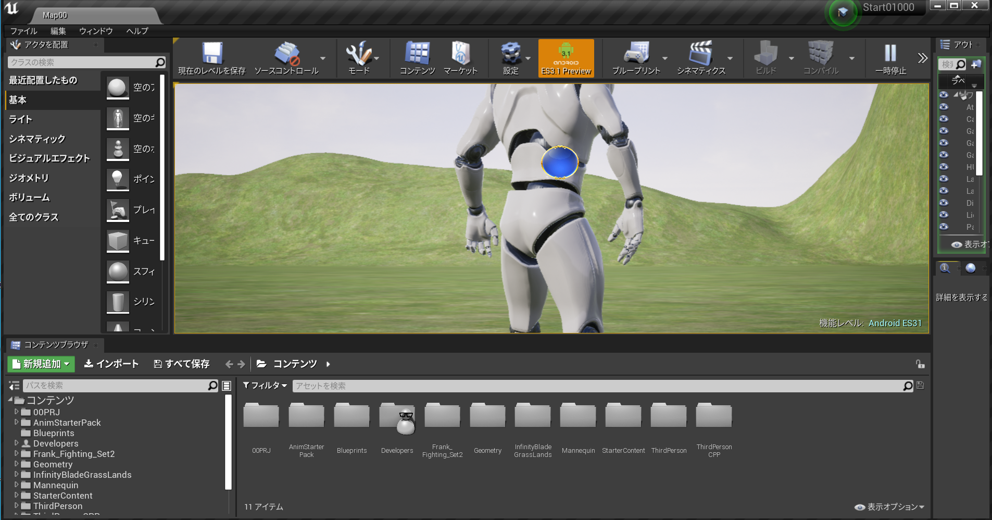Focus the アセットを検索 search field
Screen dimensions: 992x520
[x=603, y=386]
